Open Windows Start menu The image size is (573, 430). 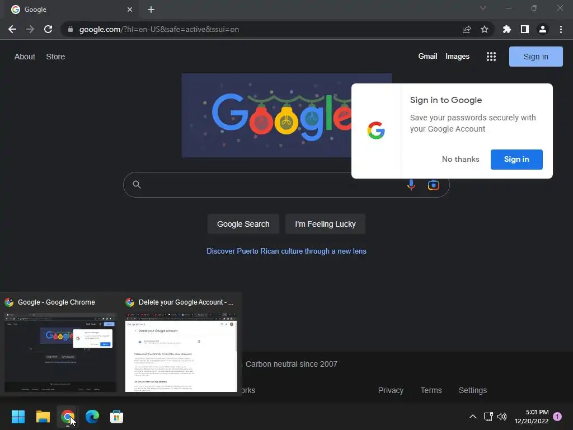point(18,417)
